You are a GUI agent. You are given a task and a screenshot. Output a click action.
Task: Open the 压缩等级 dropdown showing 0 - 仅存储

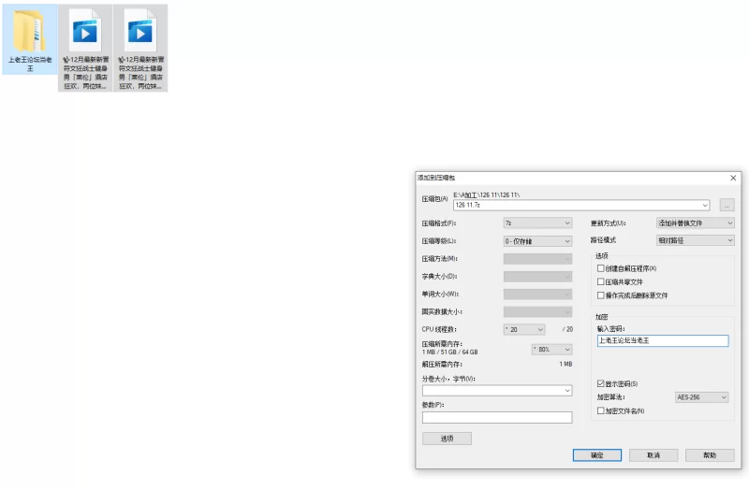(537, 241)
